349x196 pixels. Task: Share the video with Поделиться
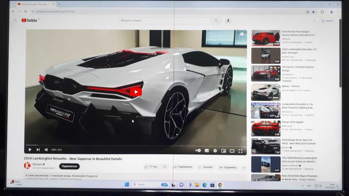click(x=183, y=167)
